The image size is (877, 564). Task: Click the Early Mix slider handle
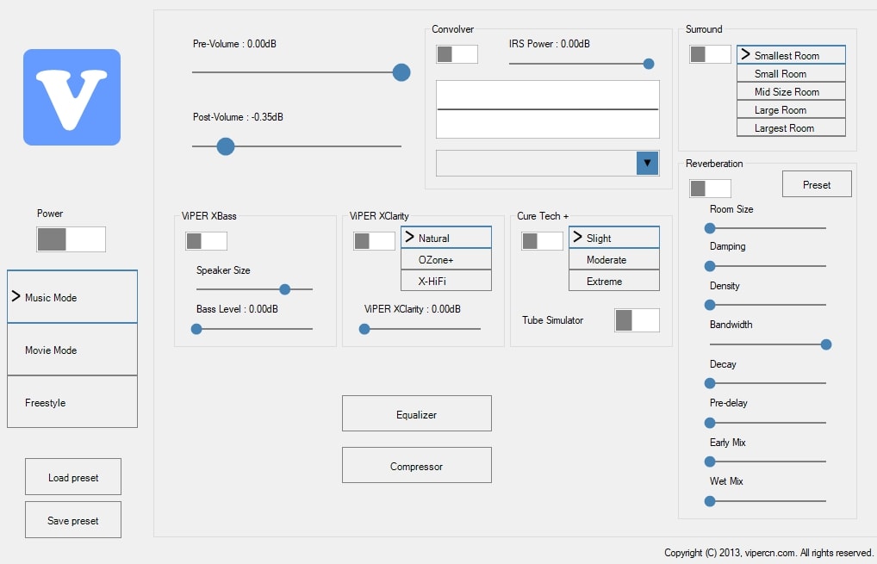pos(710,462)
